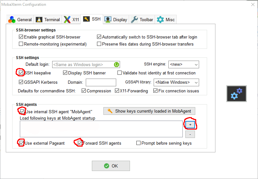The width and height of the screenshot is (258, 179).
Task: Open the GSSAPI library dropdown
Action: coord(176,82)
